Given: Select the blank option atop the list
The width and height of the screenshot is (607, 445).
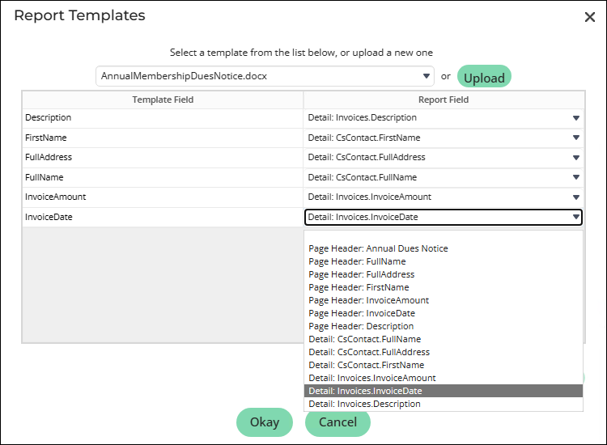Looking at the screenshot, I should (x=444, y=236).
